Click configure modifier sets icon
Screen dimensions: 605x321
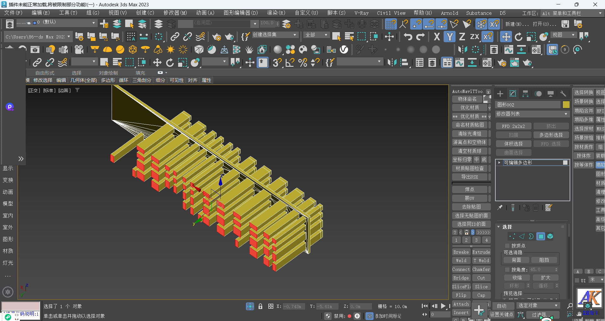549,207
